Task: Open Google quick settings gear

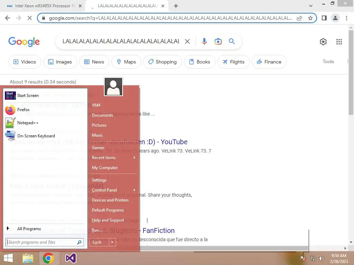Action: tap(323, 42)
